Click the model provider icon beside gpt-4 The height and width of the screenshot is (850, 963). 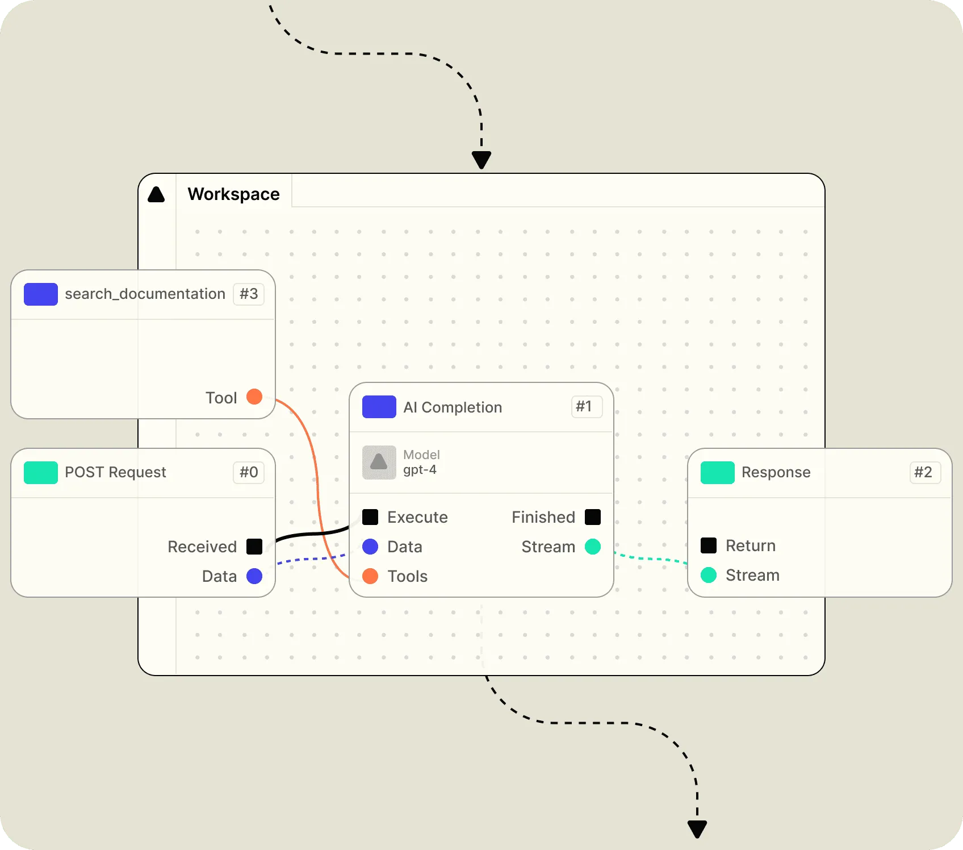point(379,462)
